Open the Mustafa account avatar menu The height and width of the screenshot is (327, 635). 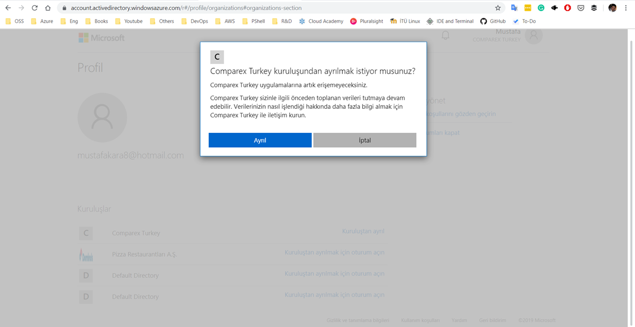click(534, 36)
